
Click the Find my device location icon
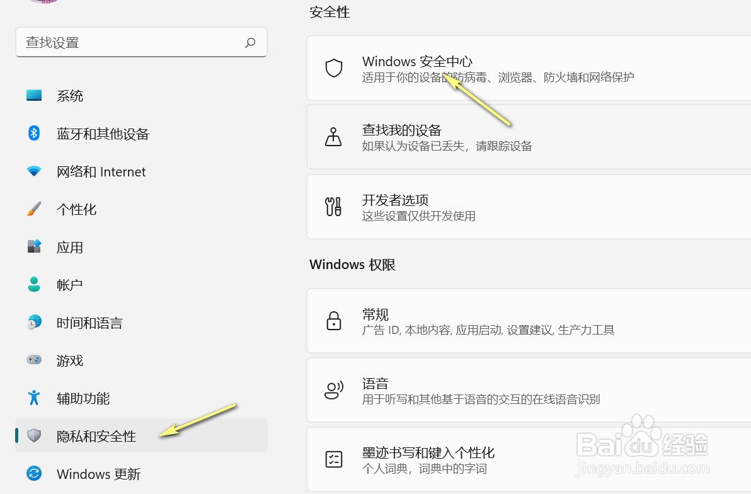333,137
